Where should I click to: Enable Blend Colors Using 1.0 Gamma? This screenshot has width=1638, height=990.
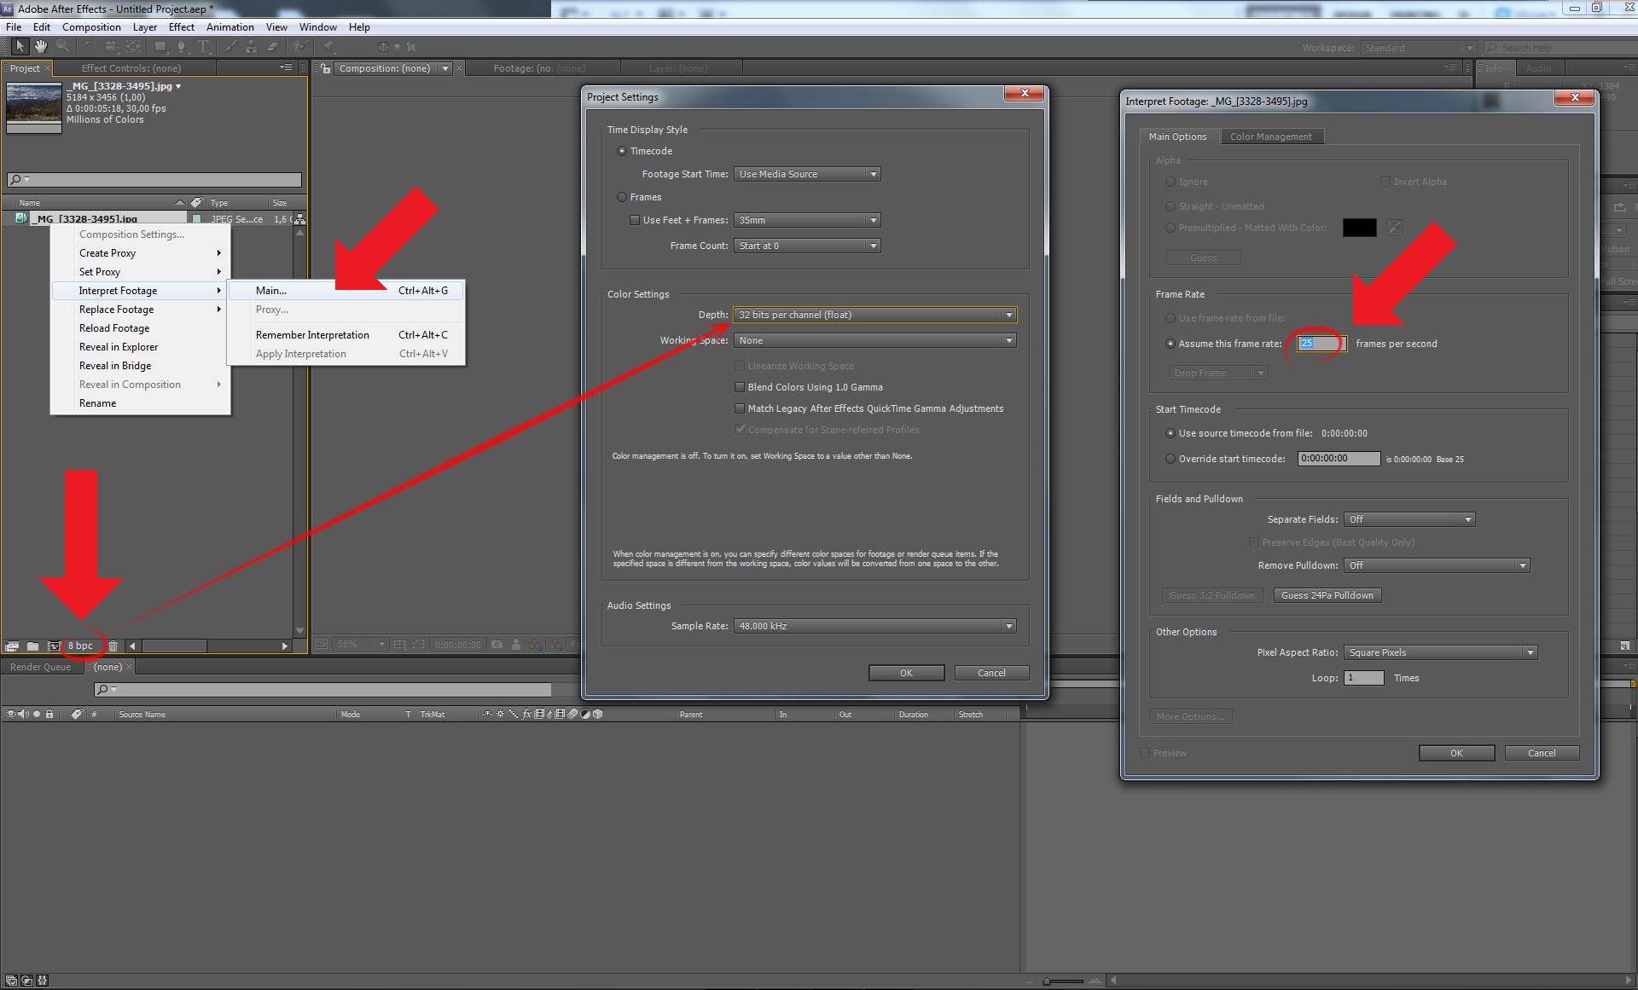click(x=740, y=387)
